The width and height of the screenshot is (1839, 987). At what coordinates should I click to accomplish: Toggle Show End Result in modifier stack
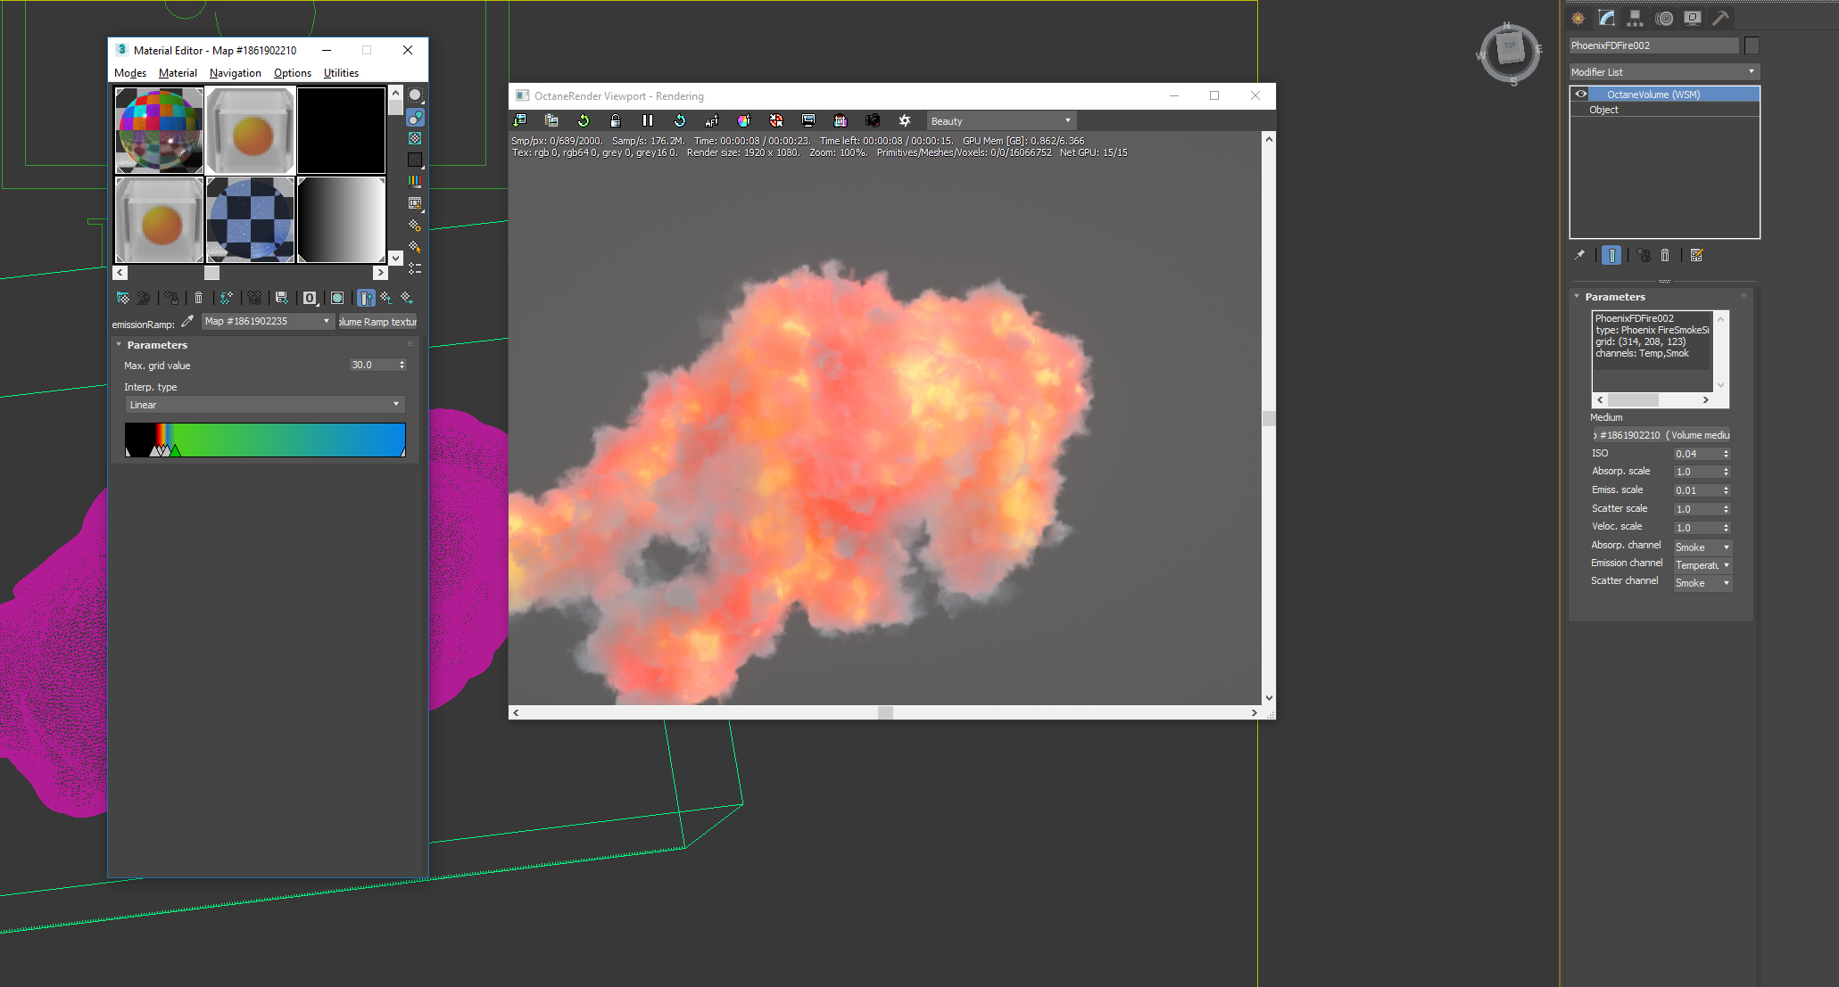pyautogui.click(x=1611, y=256)
